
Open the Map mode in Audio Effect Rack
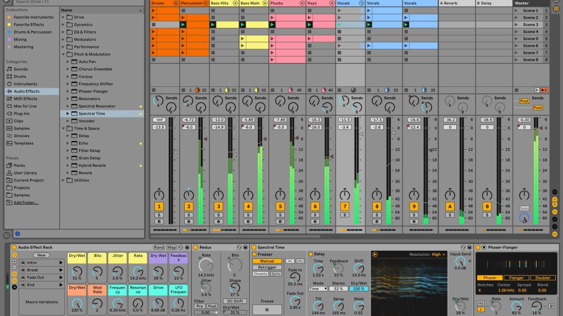[172, 247]
